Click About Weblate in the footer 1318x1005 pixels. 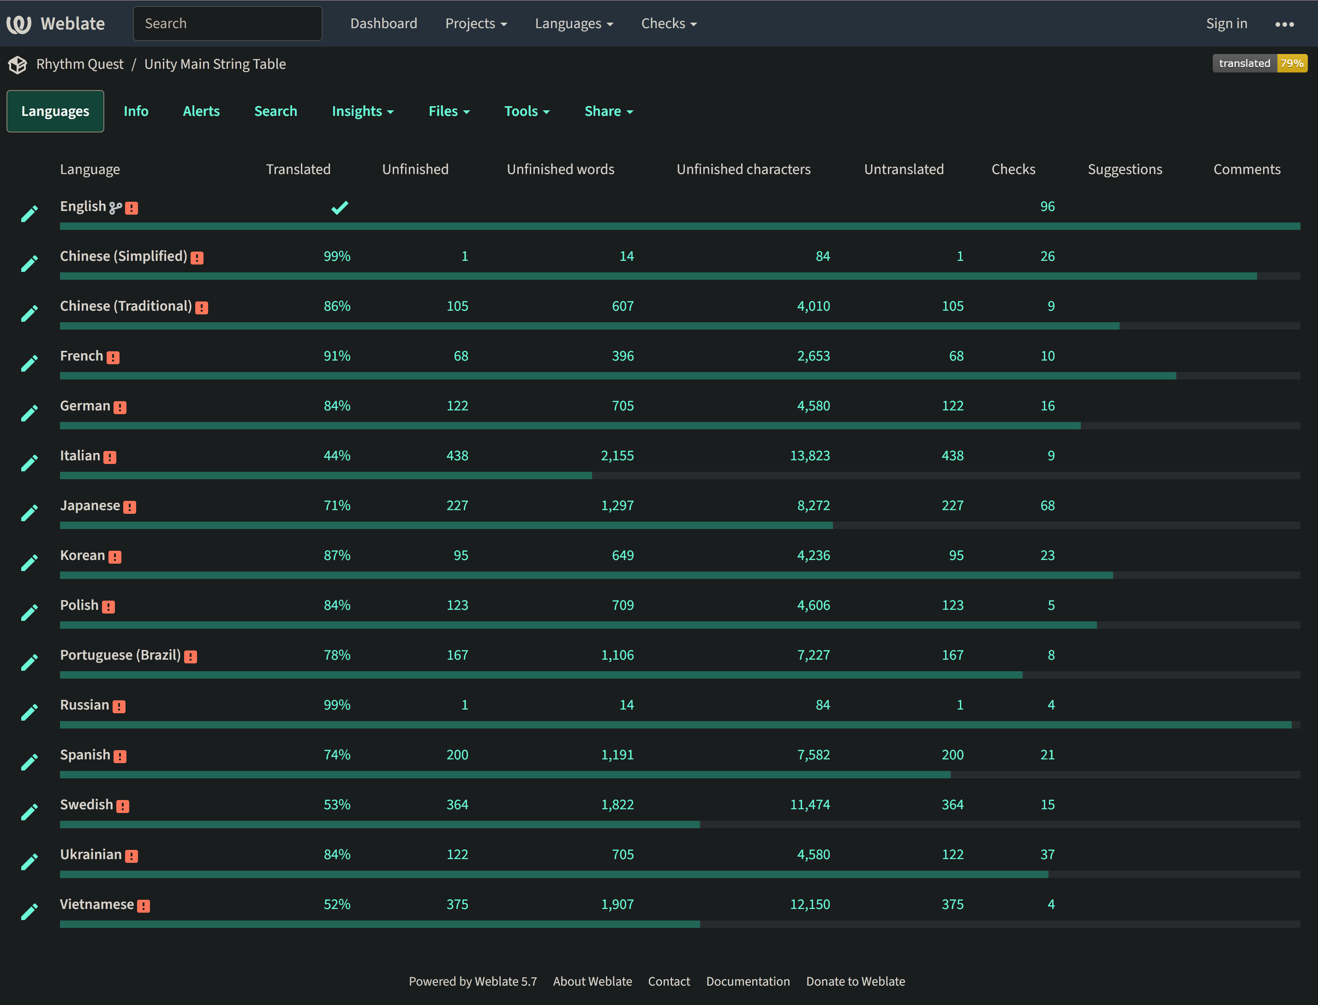592,981
